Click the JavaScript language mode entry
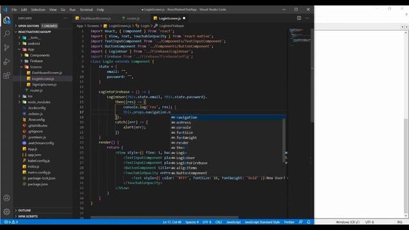Image resolution: width=409 pixels, height=230 pixels. point(233,222)
